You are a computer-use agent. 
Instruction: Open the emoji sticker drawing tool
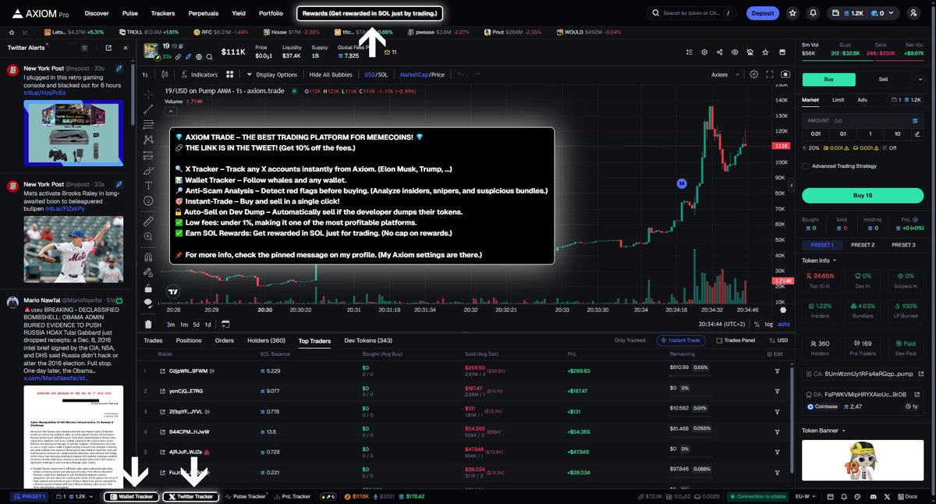pos(148,201)
